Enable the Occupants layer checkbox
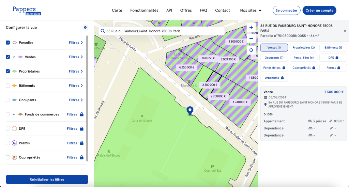The height and width of the screenshot is (187, 349). (x=8, y=100)
